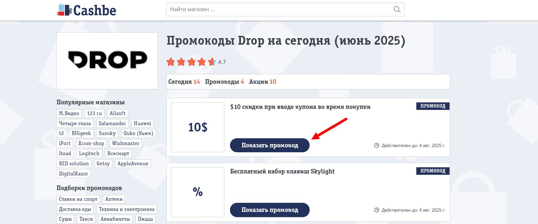
Task: Open Авиабилеты promo collection
Action: point(115,219)
